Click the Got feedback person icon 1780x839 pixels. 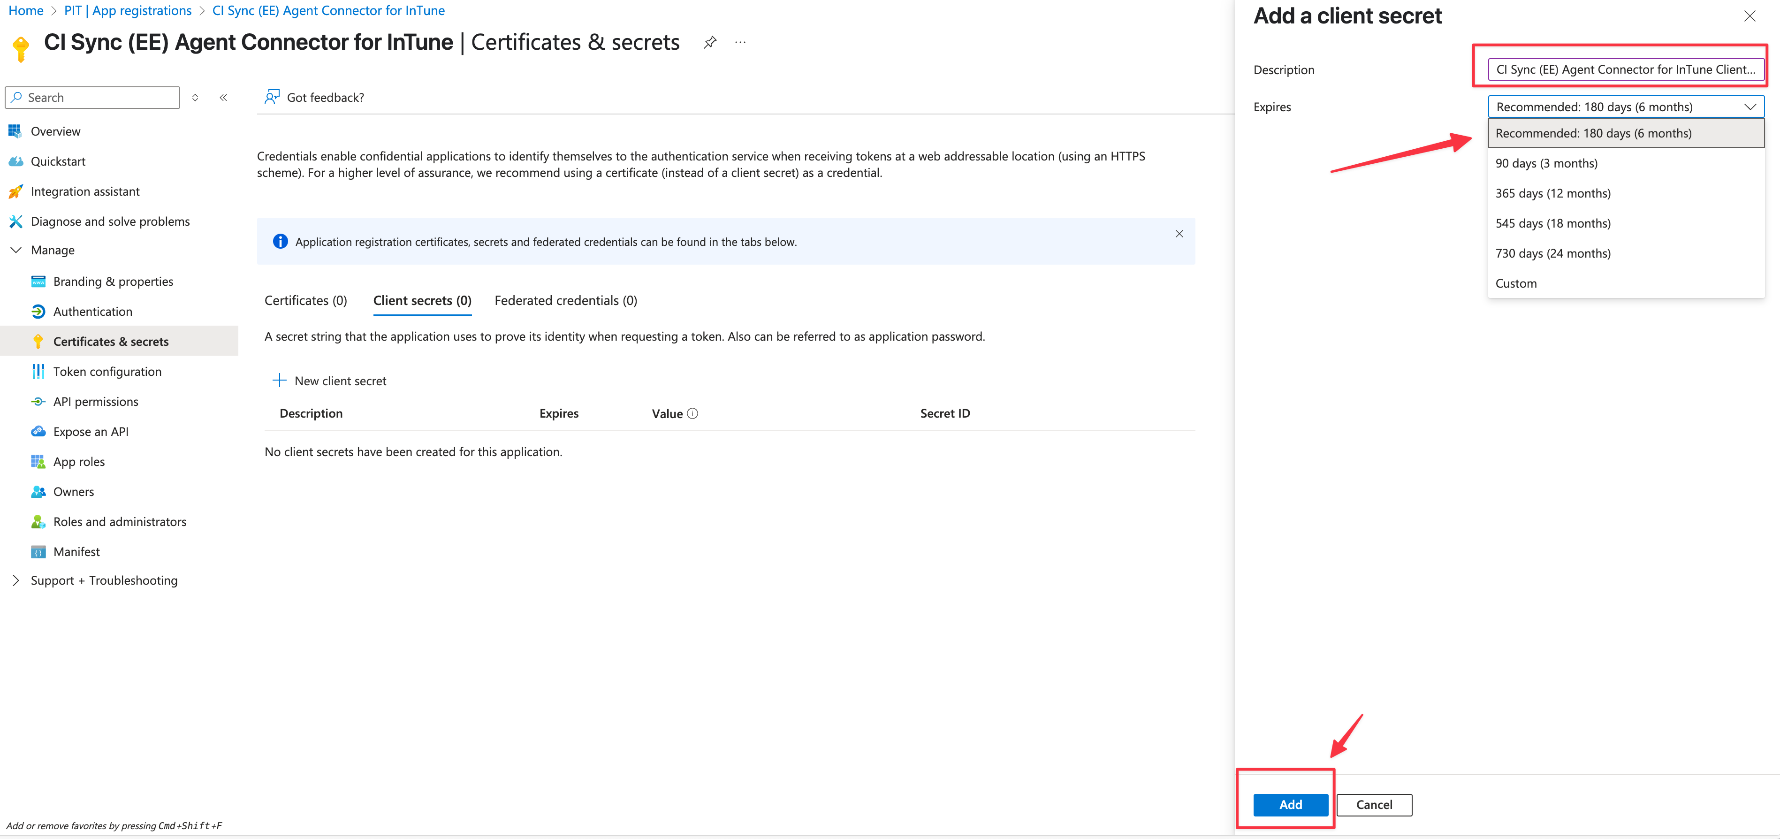click(272, 98)
